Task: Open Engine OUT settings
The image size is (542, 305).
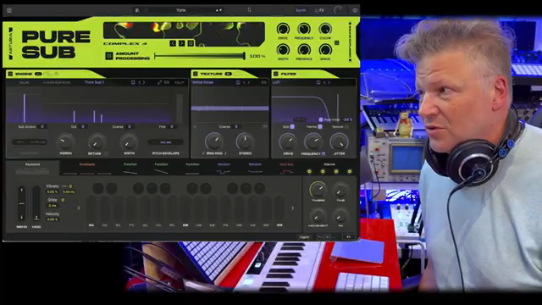Action: point(180,82)
